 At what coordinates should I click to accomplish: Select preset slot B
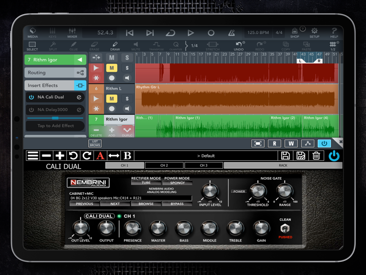(128, 156)
